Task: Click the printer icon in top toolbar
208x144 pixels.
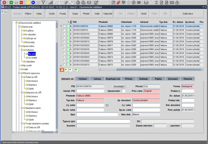Action: click(78, 2)
